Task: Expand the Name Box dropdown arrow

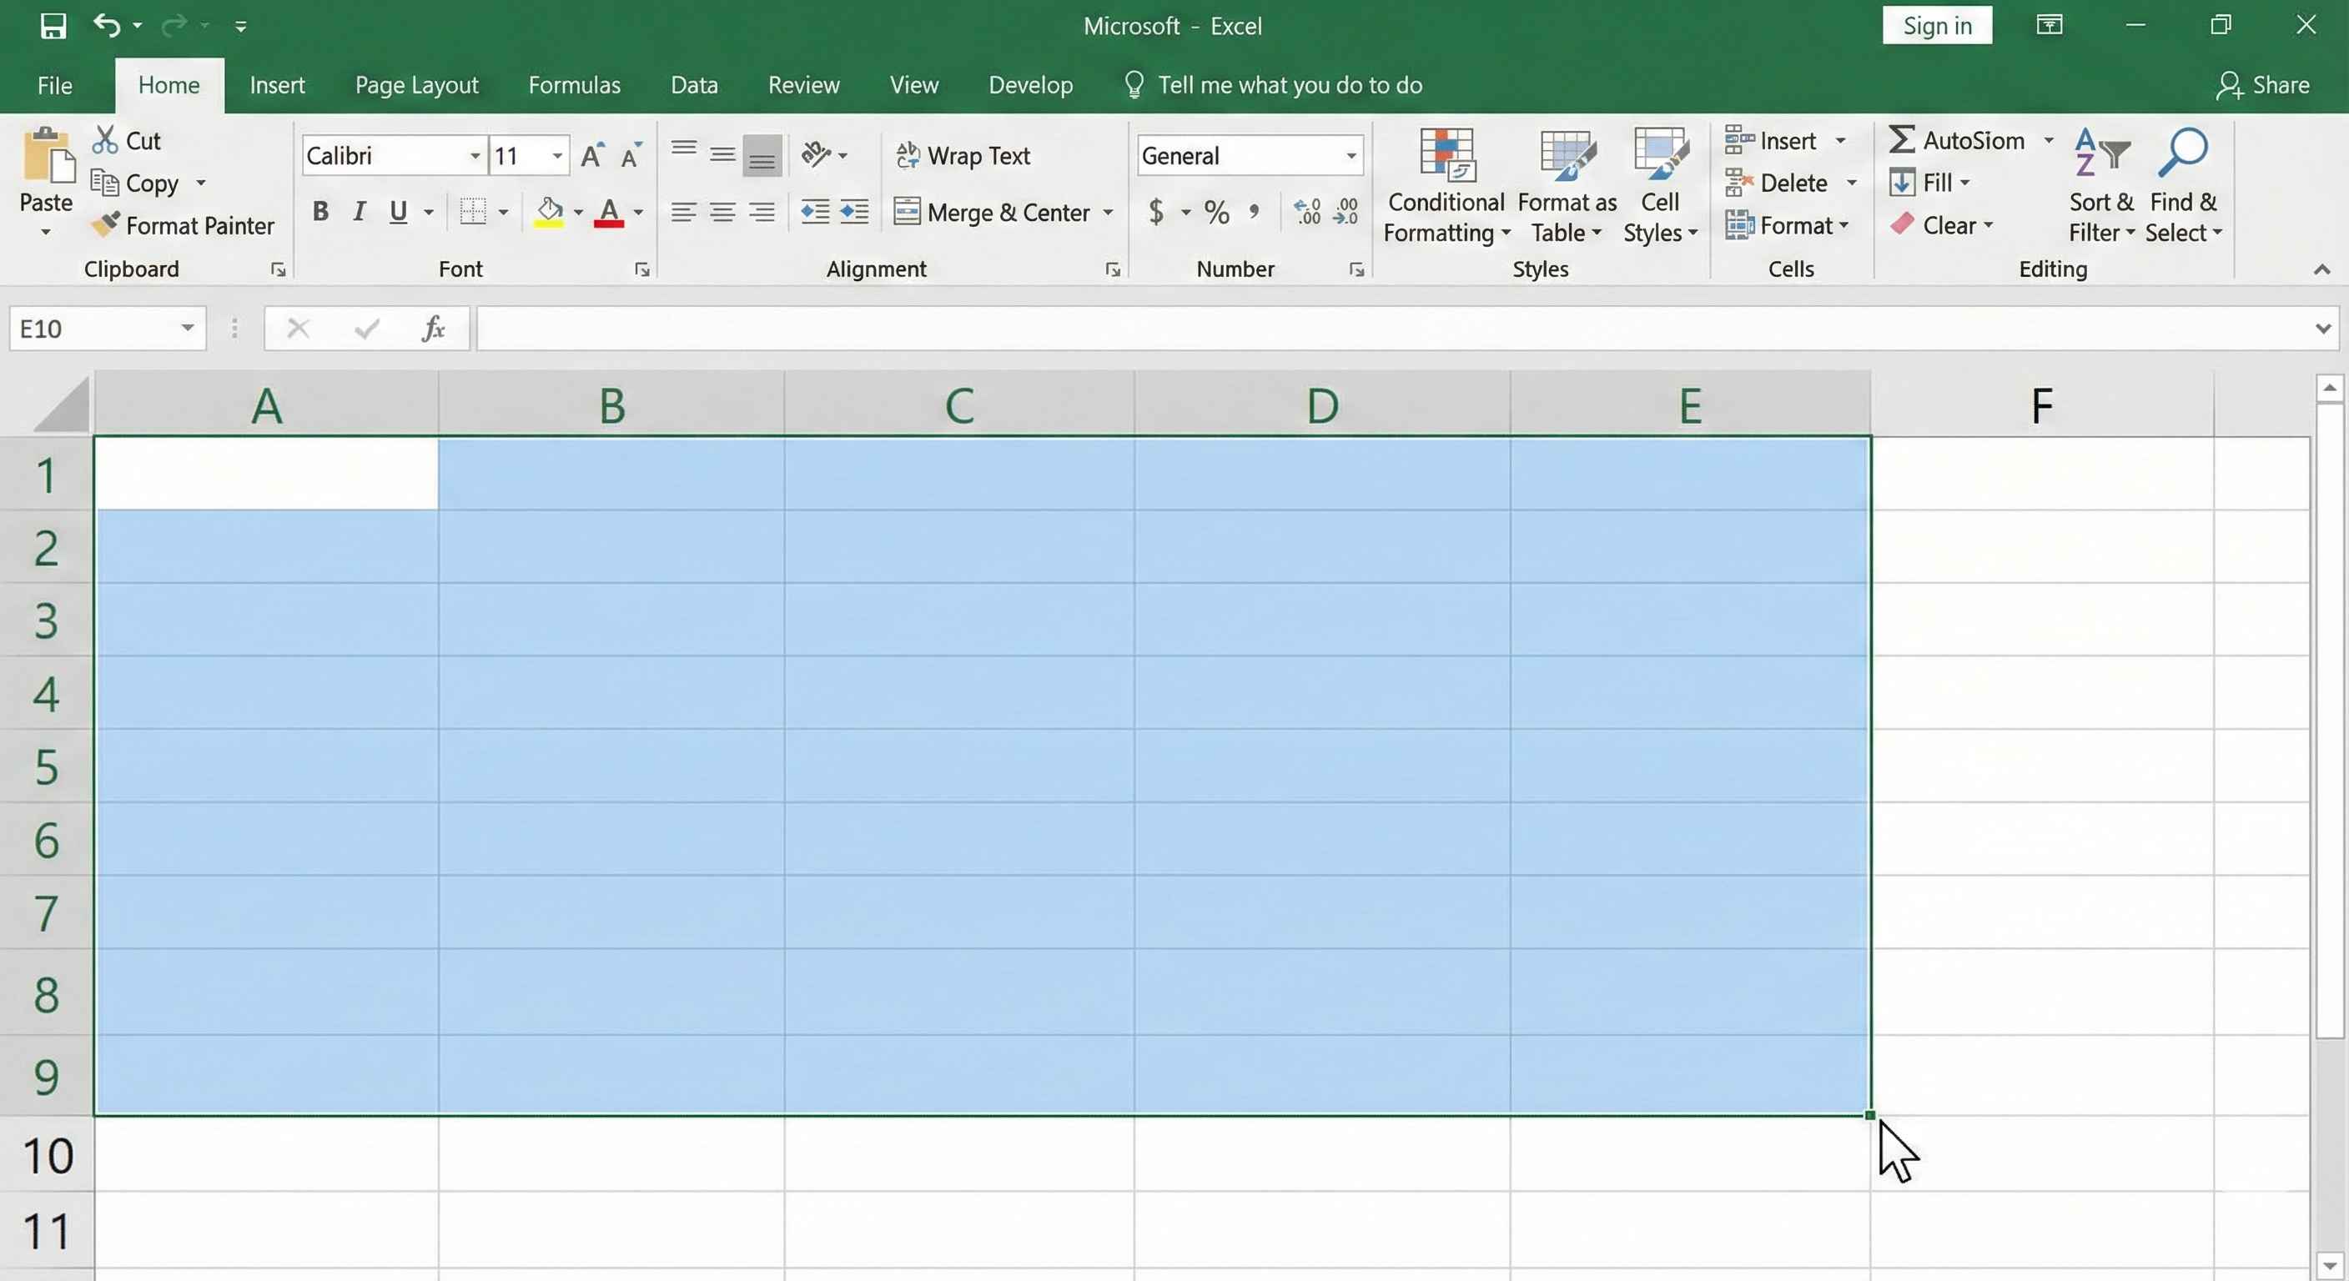Action: pos(187,329)
